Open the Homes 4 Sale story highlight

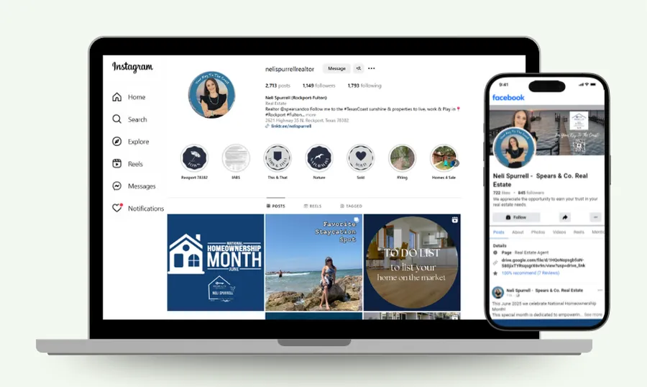point(444,158)
